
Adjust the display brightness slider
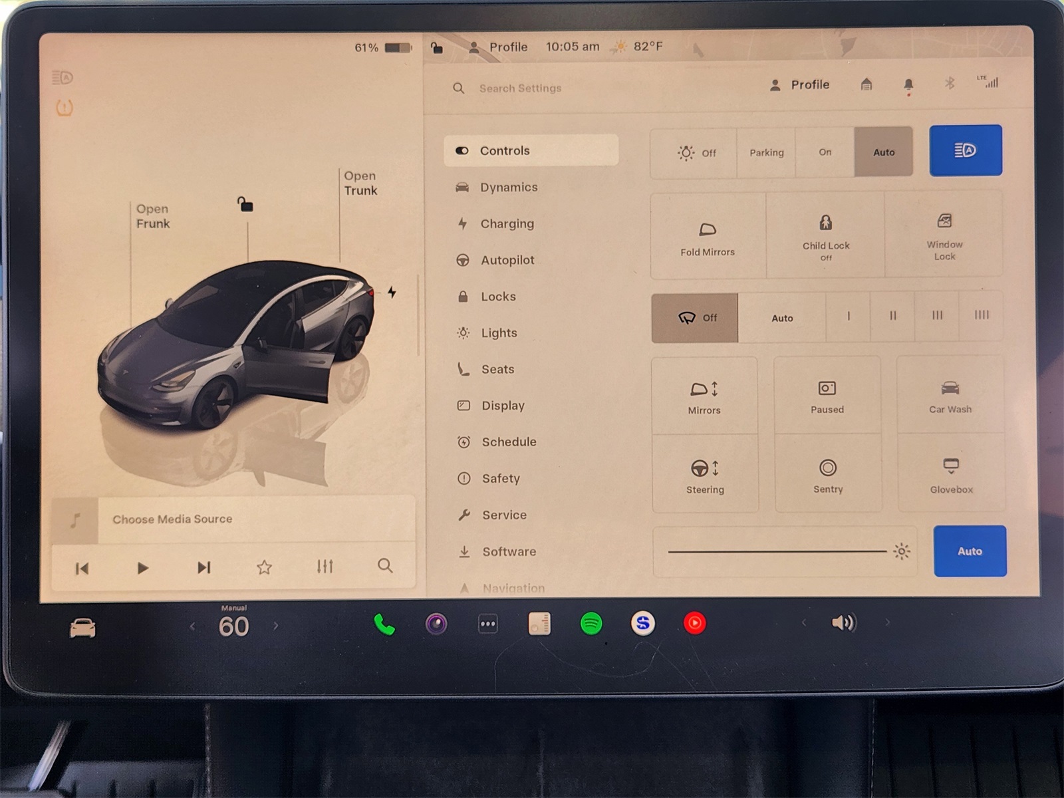coord(785,552)
